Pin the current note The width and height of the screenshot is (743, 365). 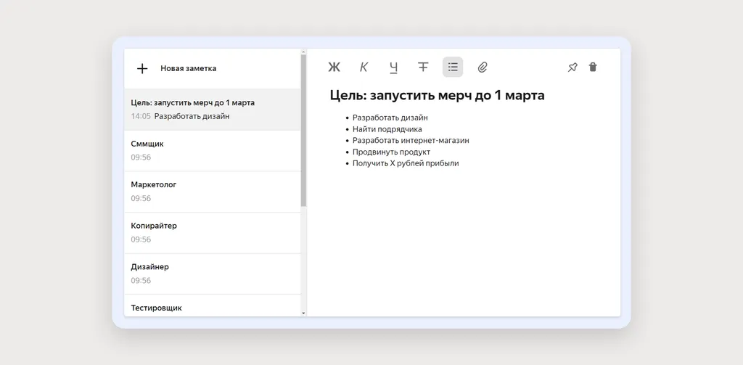[x=572, y=67]
